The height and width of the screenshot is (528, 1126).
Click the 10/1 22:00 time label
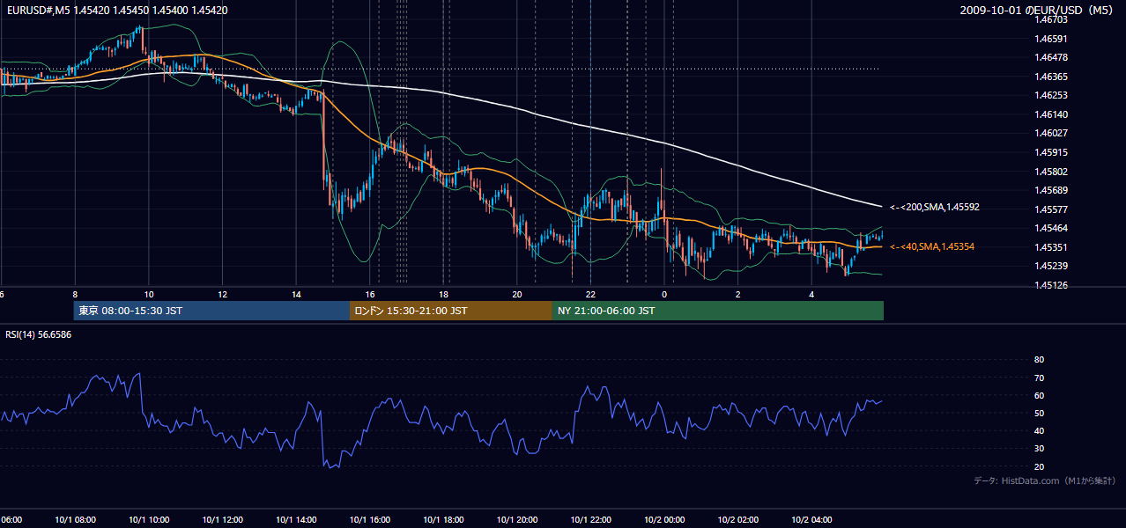tap(590, 520)
